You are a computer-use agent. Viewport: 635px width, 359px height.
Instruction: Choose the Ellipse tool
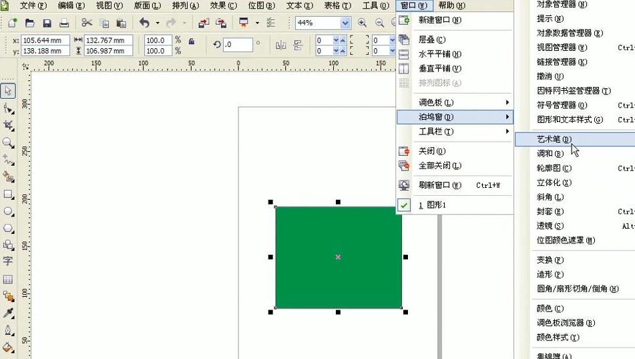coord(9,211)
